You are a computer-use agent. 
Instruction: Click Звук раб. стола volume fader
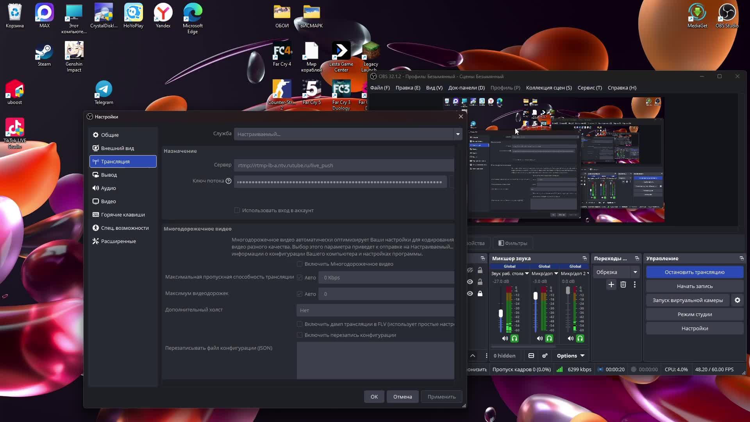[x=501, y=313]
